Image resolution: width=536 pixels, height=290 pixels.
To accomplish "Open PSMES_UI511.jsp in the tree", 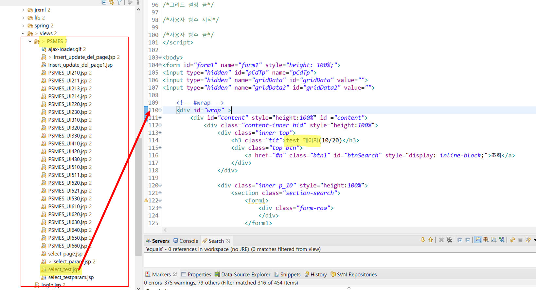I will pos(67,175).
